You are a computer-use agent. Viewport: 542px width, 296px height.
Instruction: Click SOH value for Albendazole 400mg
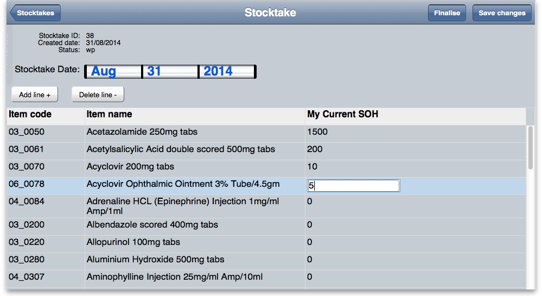[x=310, y=225]
